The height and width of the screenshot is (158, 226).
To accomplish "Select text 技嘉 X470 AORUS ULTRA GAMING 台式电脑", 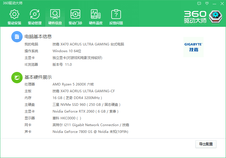I will pyautogui.click(x=88, y=44).
